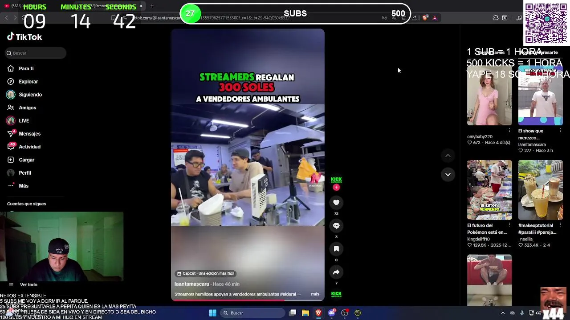Open File Explorer from taskbar
This screenshot has height=320, width=570.
click(305, 313)
